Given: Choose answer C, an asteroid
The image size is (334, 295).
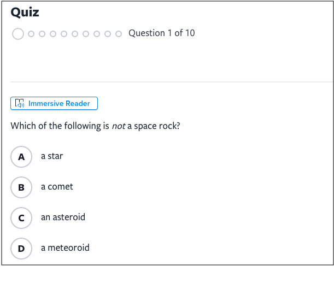Looking at the screenshot, I should click(21, 218).
